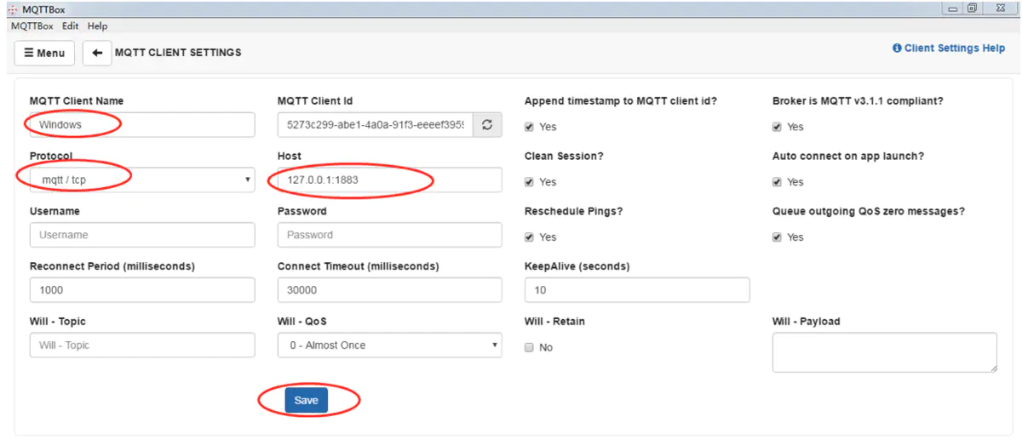Toggle Append timestamp to MQTT client id checkbox

(530, 127)
